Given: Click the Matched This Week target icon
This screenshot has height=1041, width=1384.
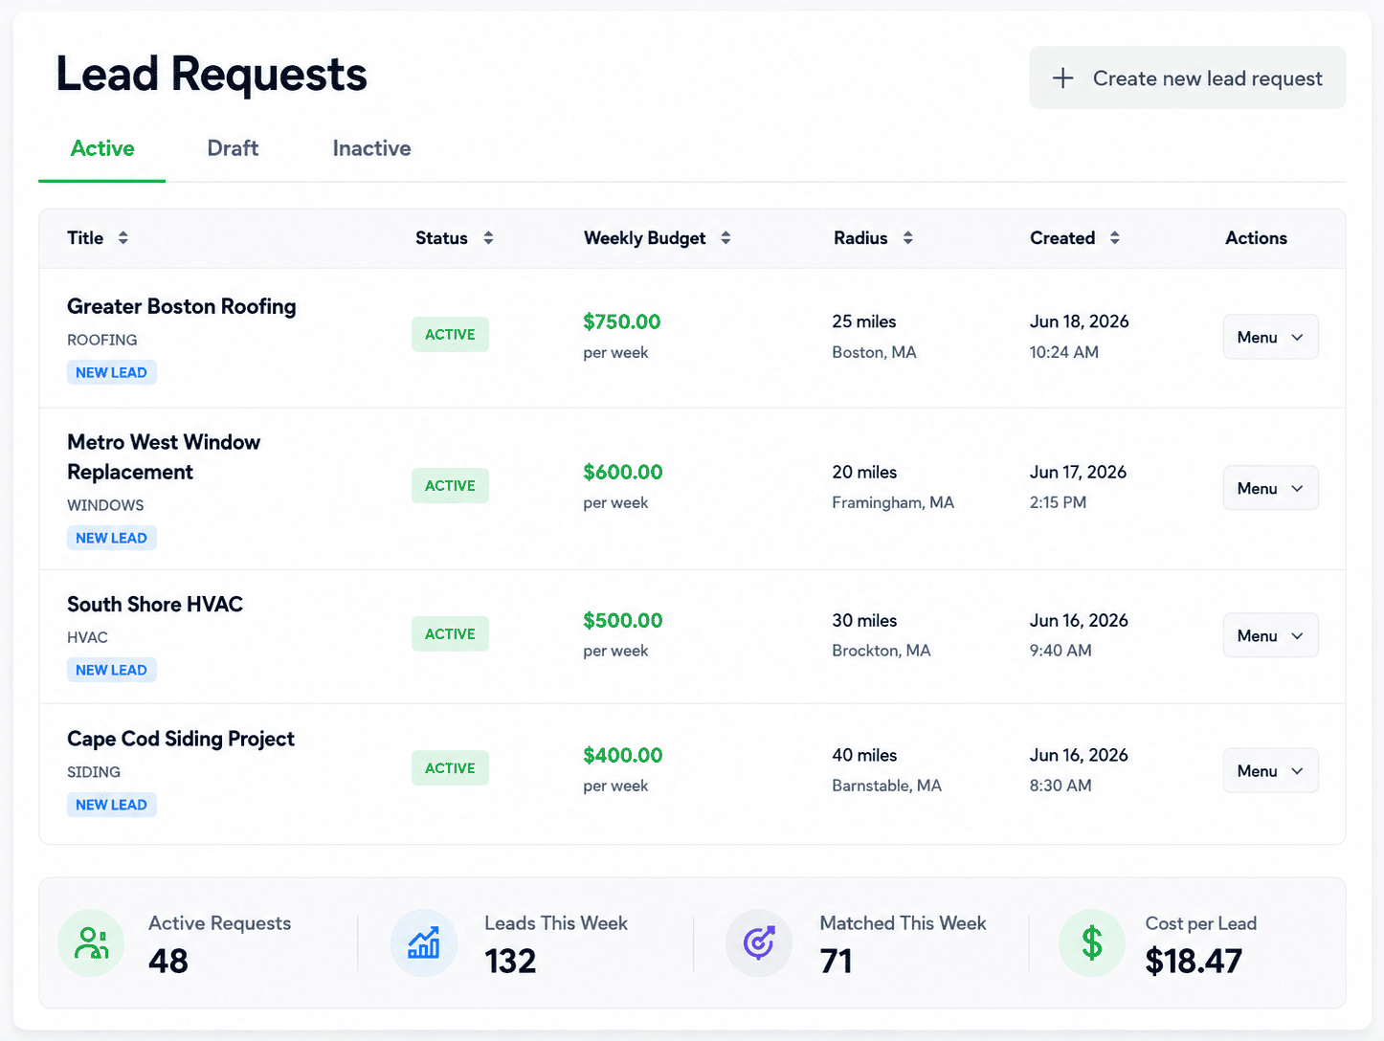Looking at the screenshot, I should click(x=759, y=942).
